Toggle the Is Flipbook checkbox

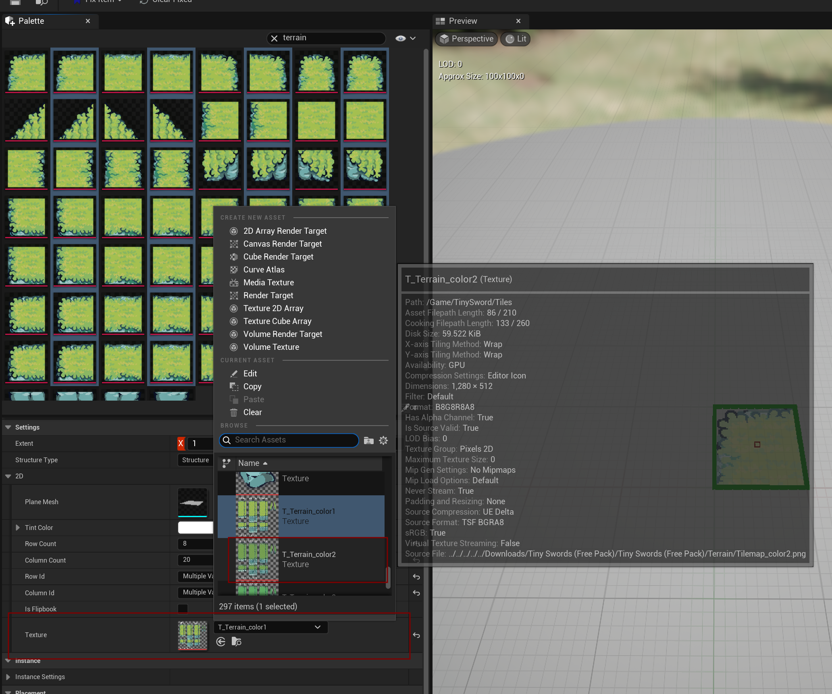[x=183, y=609]
